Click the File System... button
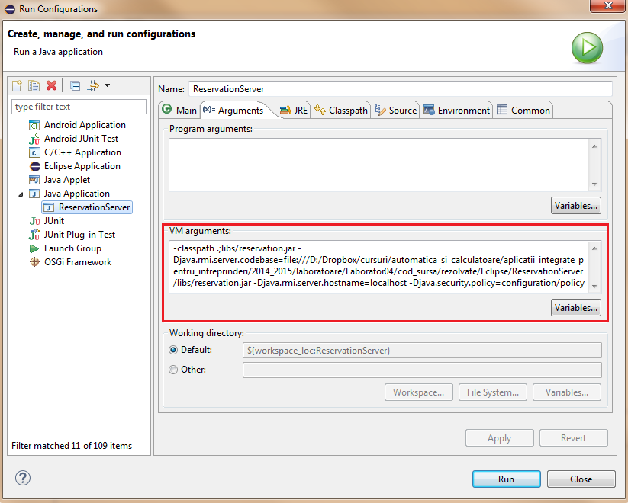 (493, 392)
